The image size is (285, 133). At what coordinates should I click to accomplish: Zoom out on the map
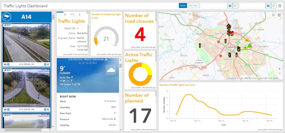(279, 73)
